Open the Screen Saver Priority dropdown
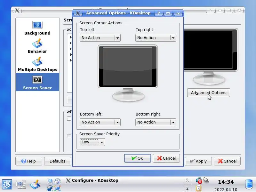 click(x=92, y=142)
